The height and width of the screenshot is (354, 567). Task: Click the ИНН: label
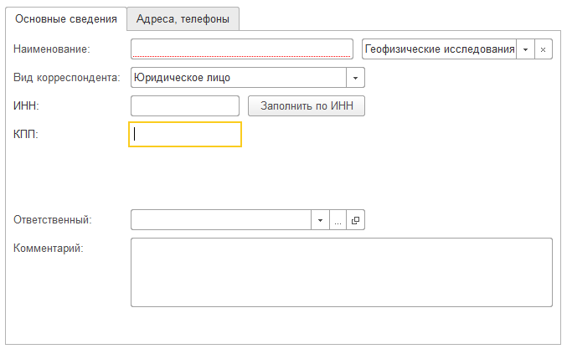click(x=26, y=105)
